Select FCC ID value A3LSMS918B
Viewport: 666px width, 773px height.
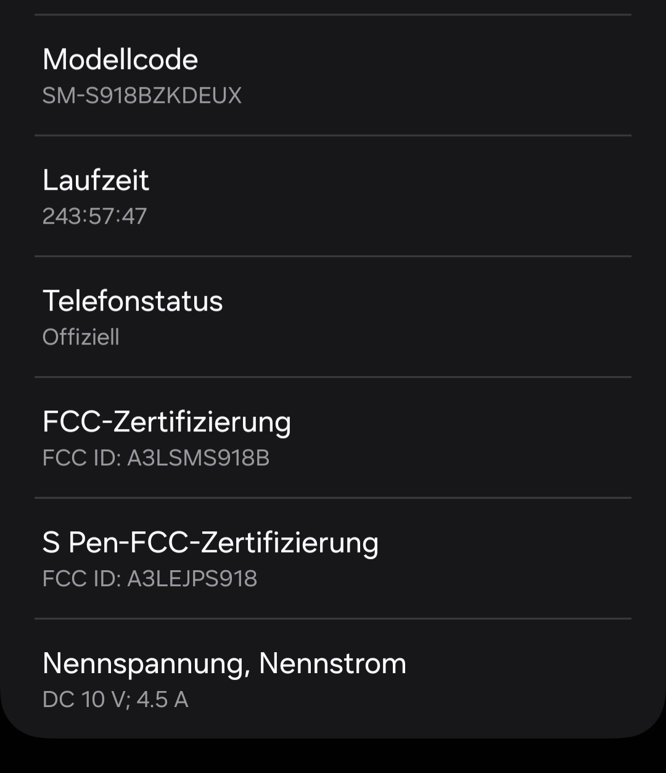(x=198, y=458)
